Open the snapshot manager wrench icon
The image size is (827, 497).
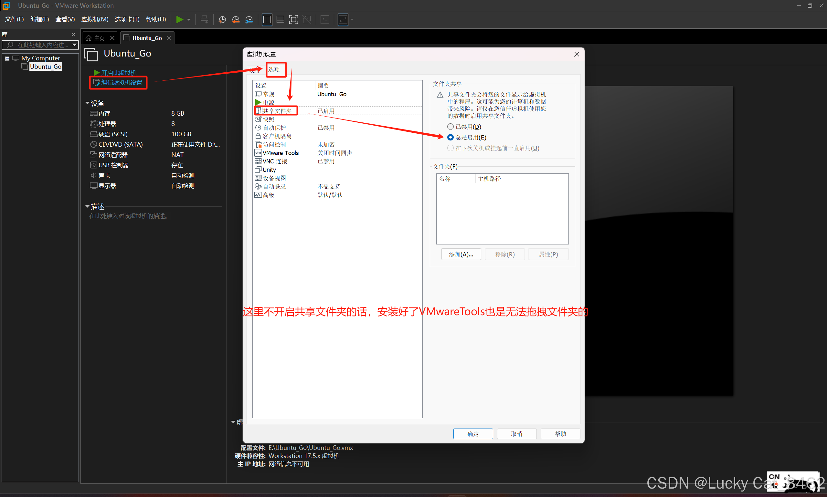click(249, 19)
